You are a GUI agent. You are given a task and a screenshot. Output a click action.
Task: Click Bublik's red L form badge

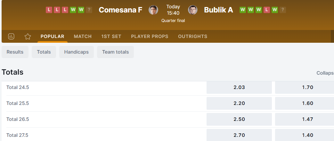click(266, 10)
